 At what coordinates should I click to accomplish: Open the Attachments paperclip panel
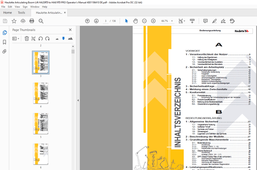[x=5, y=51]
